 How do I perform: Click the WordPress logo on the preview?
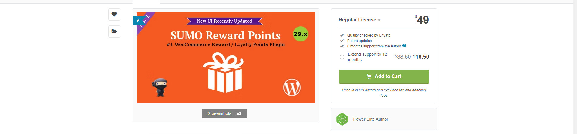point(292,88)
